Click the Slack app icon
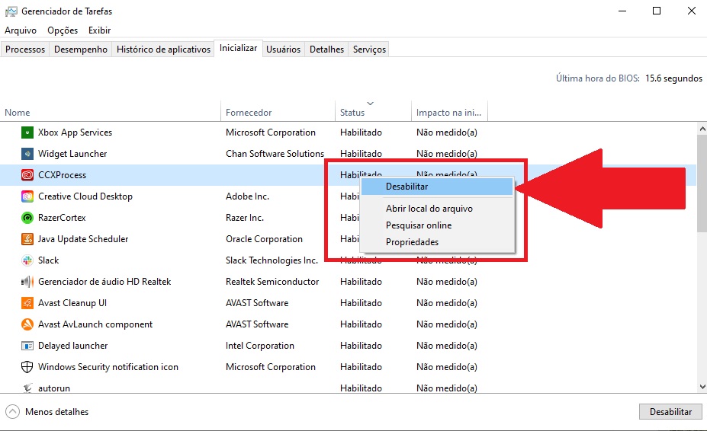 pyautogui.click(x=27, y=260)
